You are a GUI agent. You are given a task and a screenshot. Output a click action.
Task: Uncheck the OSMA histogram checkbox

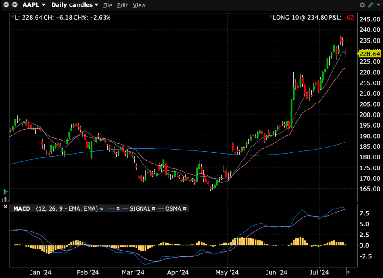[185, 208]
